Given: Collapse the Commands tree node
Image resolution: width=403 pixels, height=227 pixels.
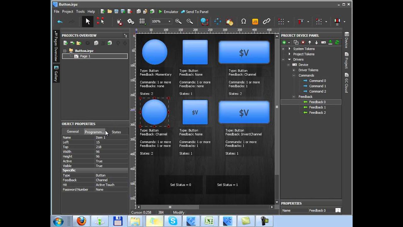Looking at the screenshot, I should click(x=293, y=75).
